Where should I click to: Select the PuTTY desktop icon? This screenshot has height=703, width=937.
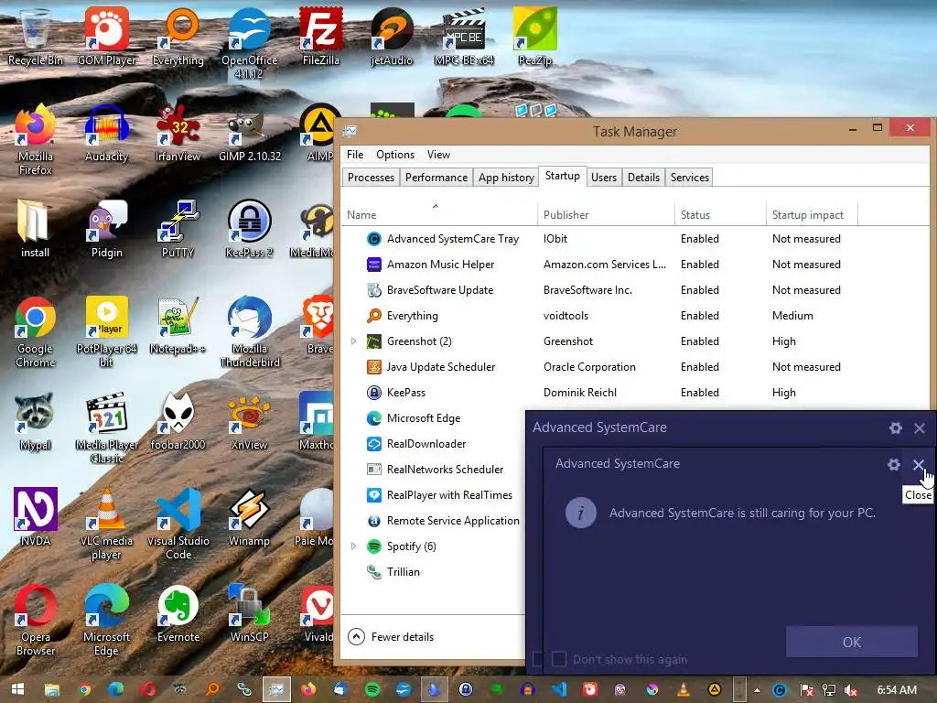(178, 229)
